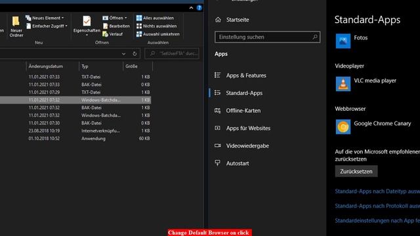Open the Neues Element dropdown
The height and width of the screenshot is (236, 420).
[45, 18]
